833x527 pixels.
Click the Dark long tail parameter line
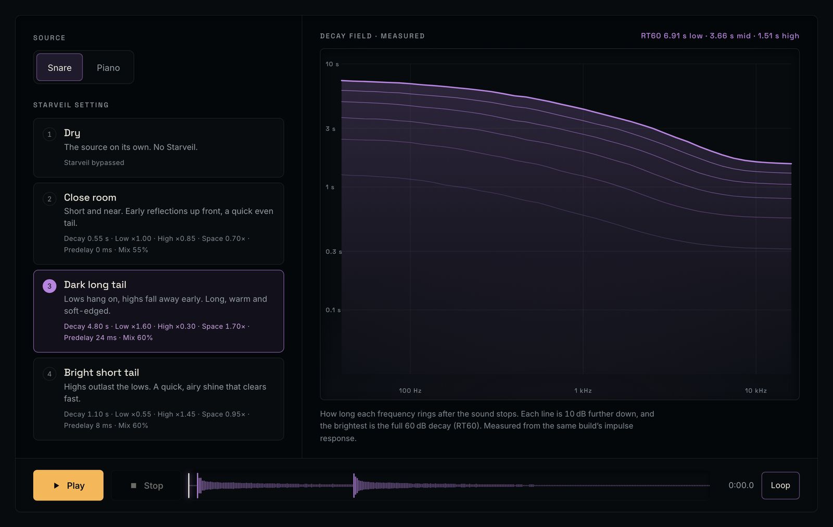click(156, 332)
